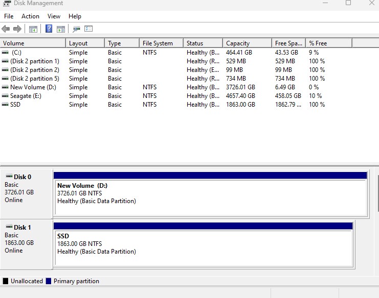Sort by the % Free column header
Viewport: 379px width, 298px height.
[x=329, y=43]
